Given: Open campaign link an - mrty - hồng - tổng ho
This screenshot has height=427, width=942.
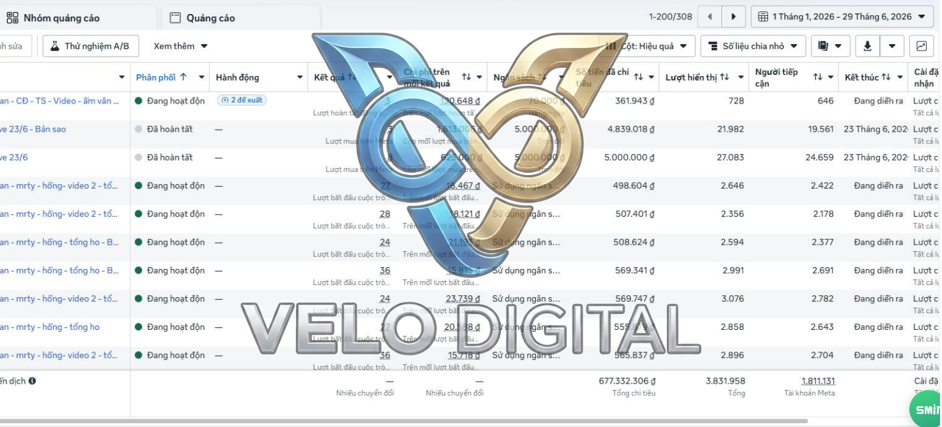Looking at the screenshot, I should [50, 327].
